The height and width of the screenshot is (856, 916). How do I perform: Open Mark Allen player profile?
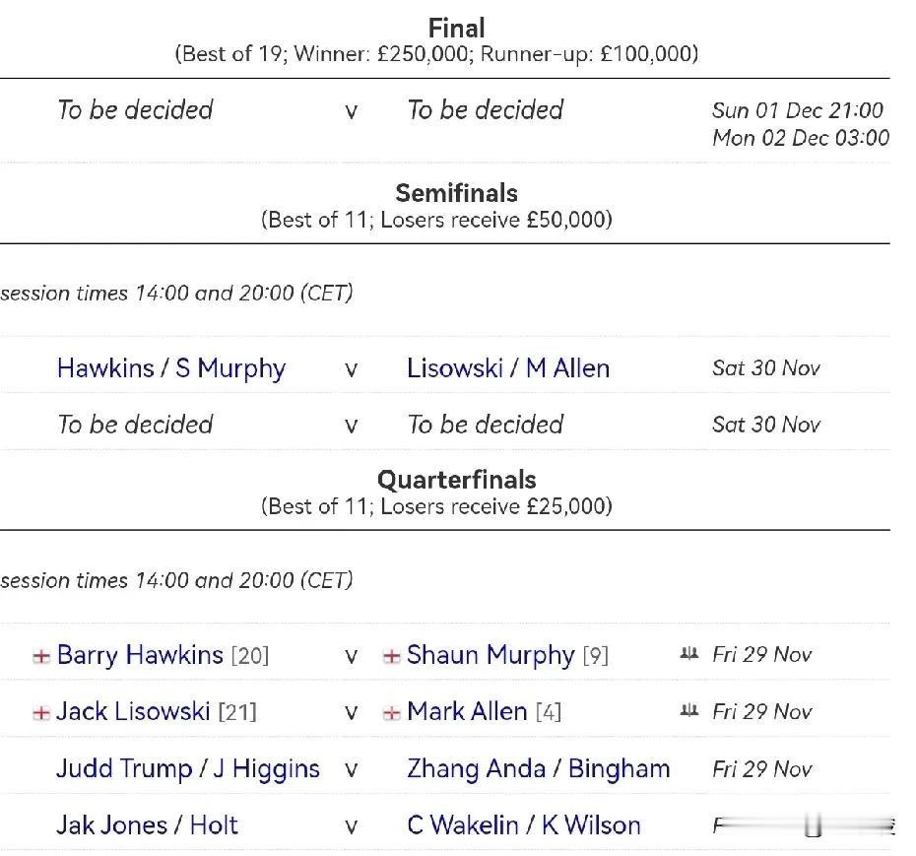click(467, 711)
